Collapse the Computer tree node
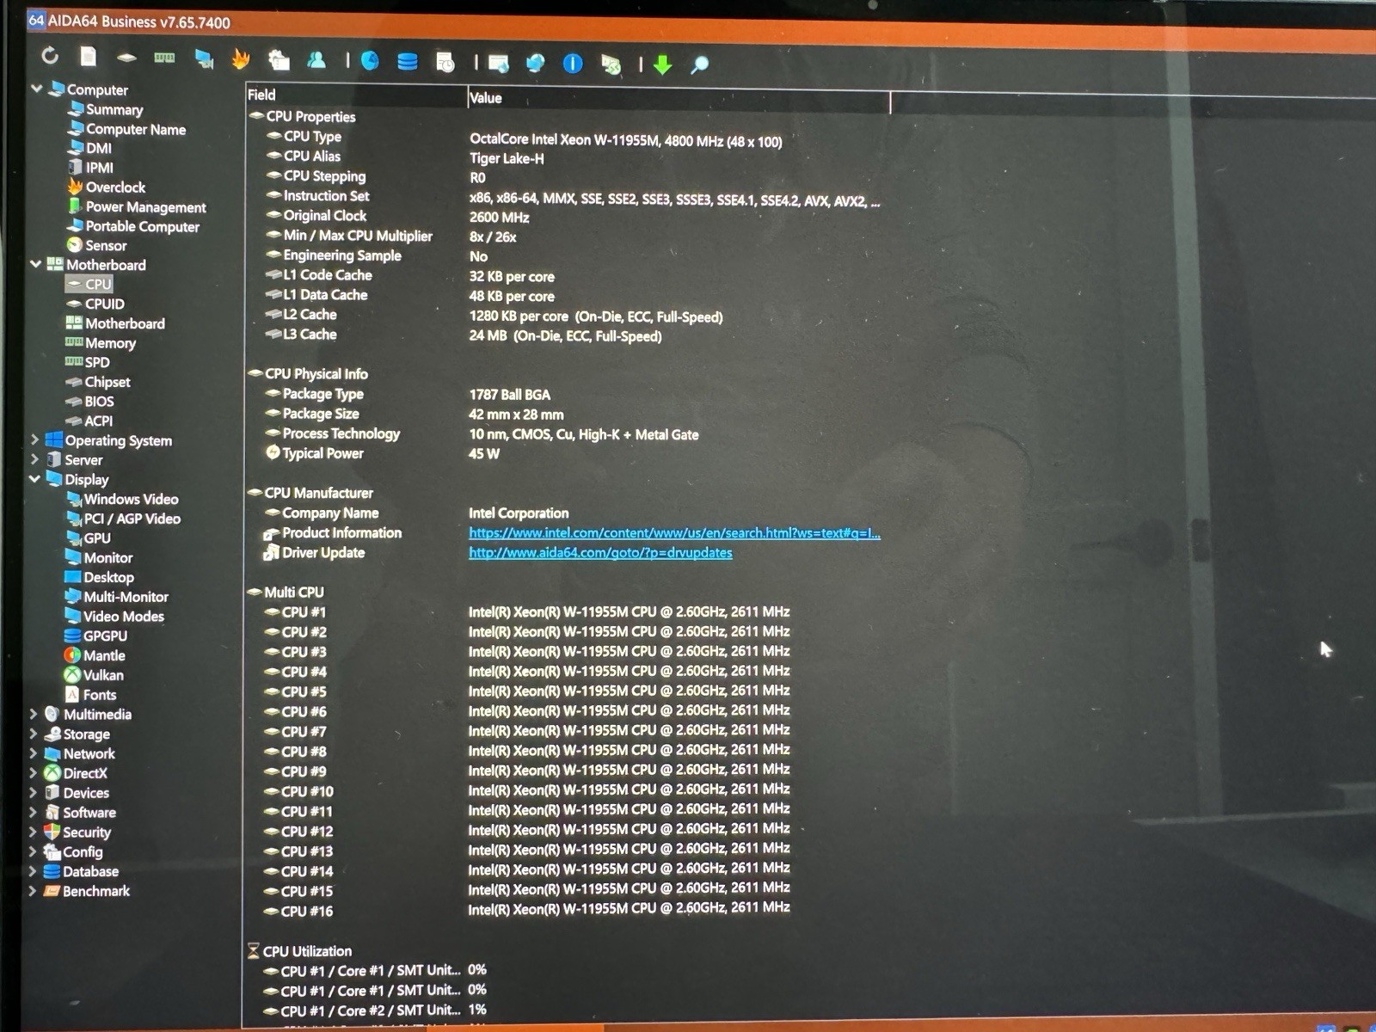Screen dimensions: 1376x1032 click(36, 89)
